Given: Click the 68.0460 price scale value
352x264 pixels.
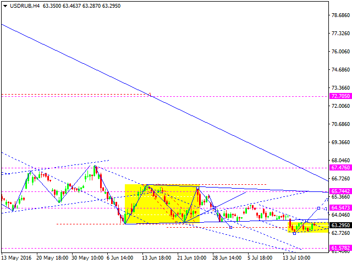Looking at the screenshot, I should tap(341, 161).
